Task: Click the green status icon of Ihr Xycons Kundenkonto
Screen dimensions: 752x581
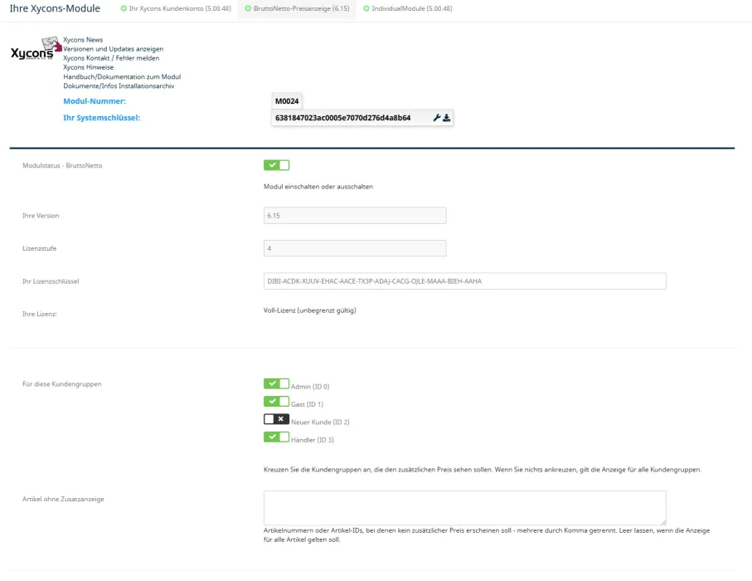Action: [124, 8]
